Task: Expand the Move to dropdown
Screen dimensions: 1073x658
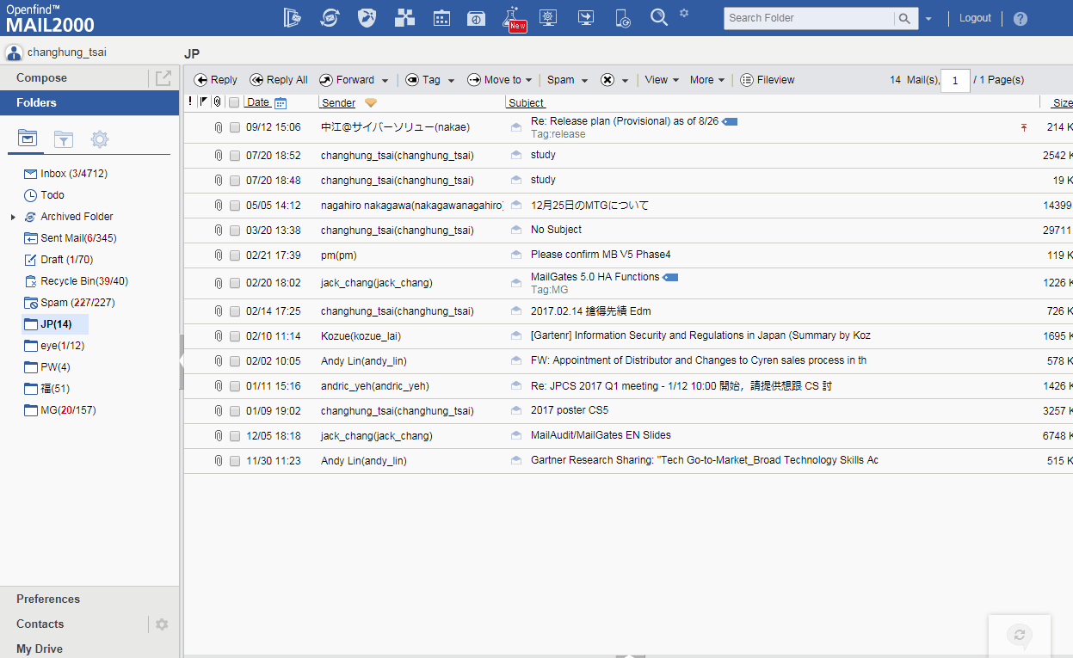Action: click(528, 81)
